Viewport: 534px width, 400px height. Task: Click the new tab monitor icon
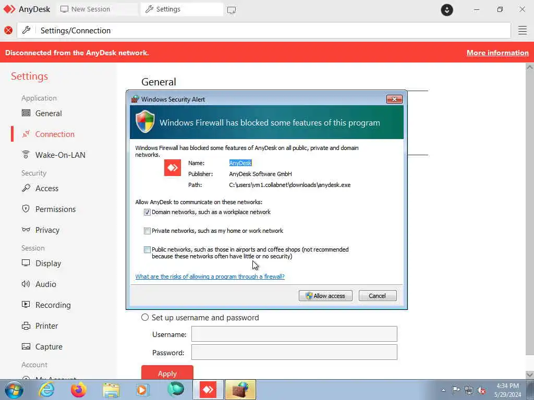pos(232,10)
